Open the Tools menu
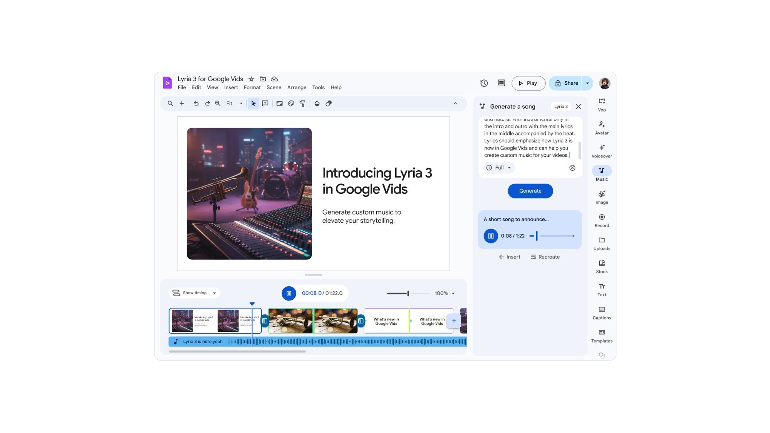 (318, 87)
